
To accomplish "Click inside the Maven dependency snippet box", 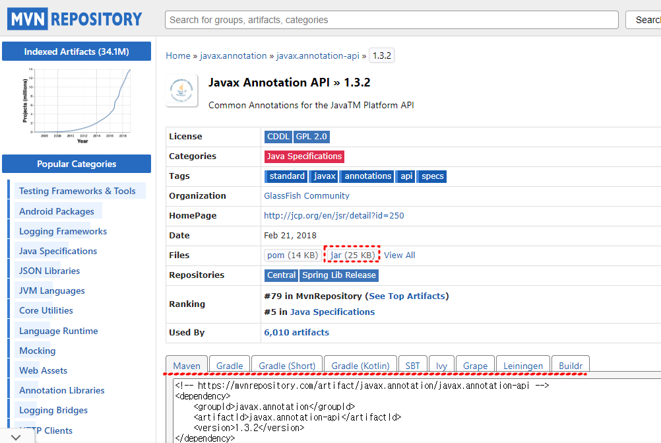I will pos(416,411).
